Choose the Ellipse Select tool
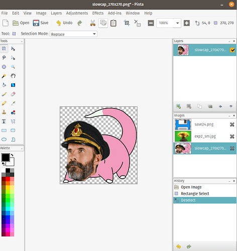The width and height of the screenshot is (237, 251). tap(4, 67)
